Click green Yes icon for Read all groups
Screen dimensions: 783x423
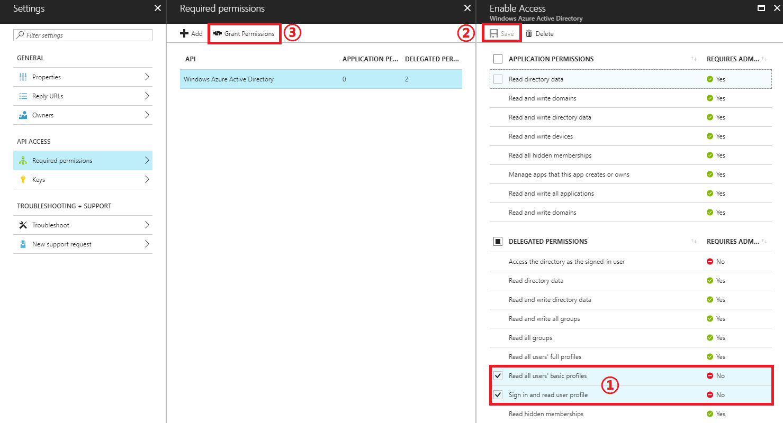tap(710, 338)
